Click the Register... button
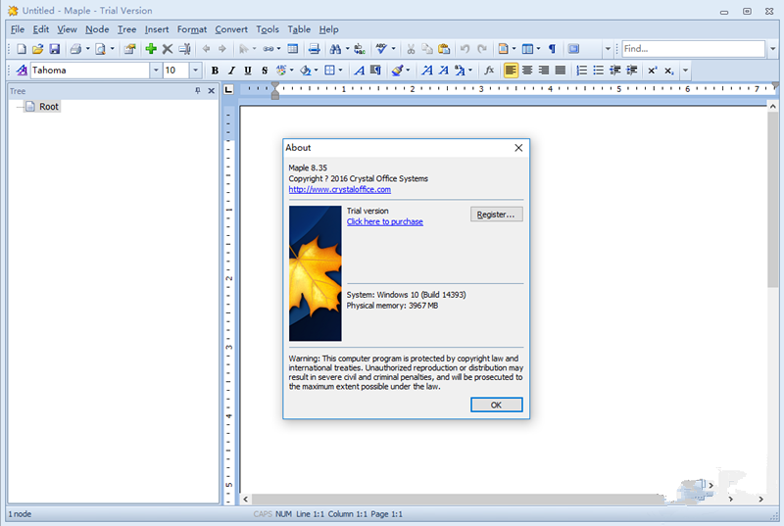 click(496, 215)
